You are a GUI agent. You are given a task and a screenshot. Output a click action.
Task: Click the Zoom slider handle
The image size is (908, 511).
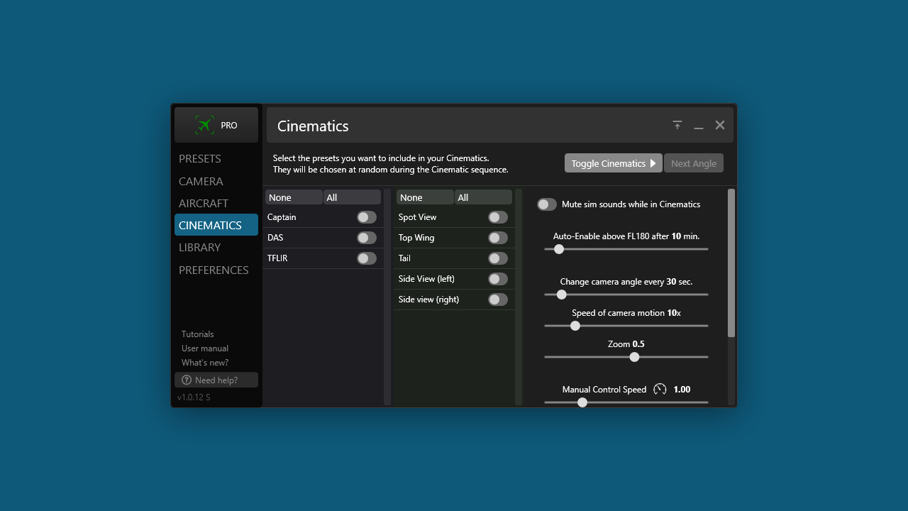tap(634, 357)
